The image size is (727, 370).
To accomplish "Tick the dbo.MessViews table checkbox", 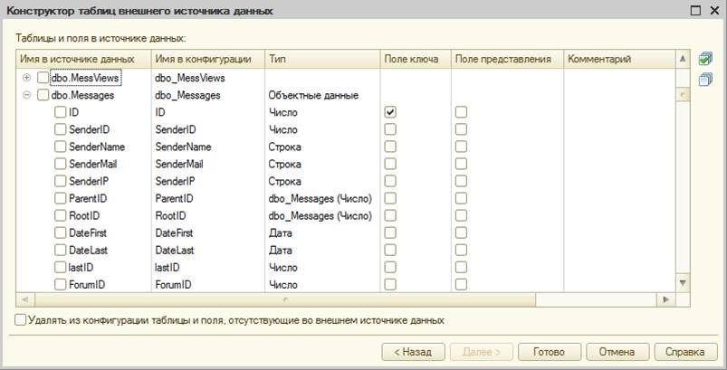I will [43, 78].
